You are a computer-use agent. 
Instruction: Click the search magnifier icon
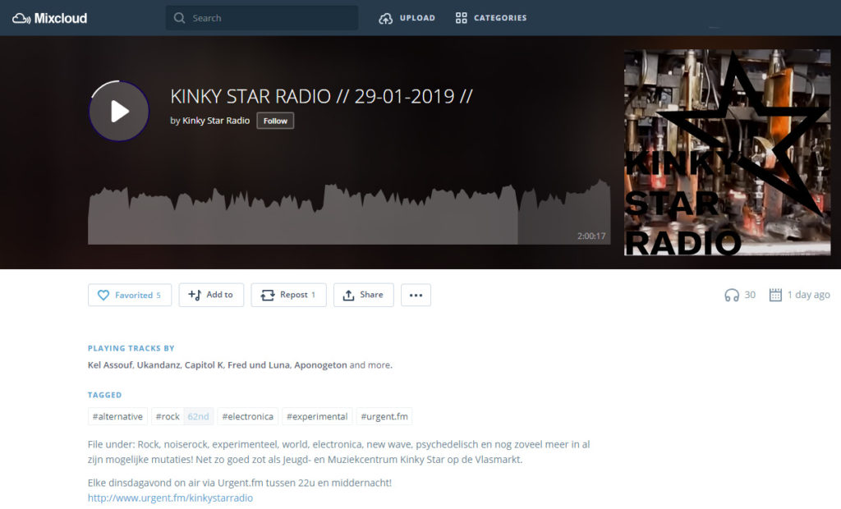[x=179, y=18]
